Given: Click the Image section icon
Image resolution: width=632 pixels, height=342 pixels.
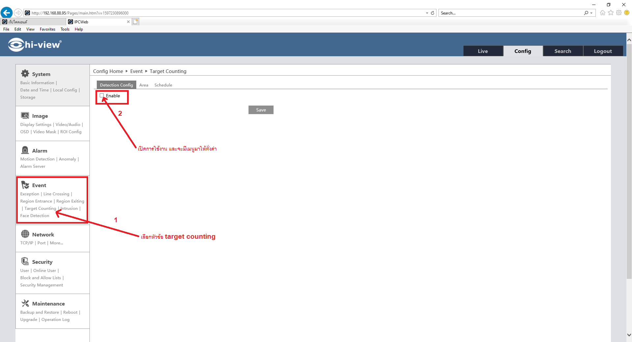Looking at the screenshot, I should (x=25, y=115).
